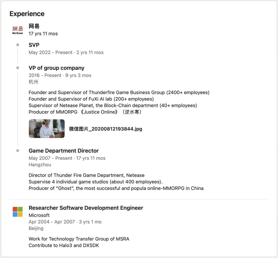Click the SVP timeline bullet marker

[x=18, y=45]
